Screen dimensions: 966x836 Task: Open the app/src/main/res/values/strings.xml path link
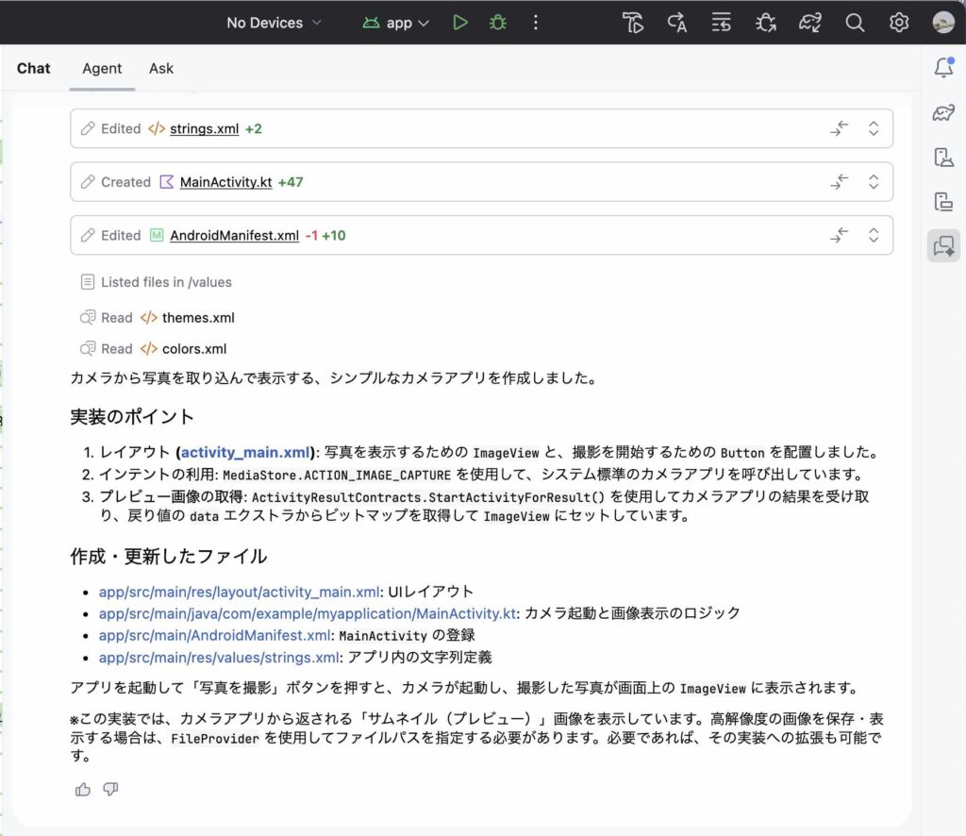pyautogui.click(x=219, y=658)
